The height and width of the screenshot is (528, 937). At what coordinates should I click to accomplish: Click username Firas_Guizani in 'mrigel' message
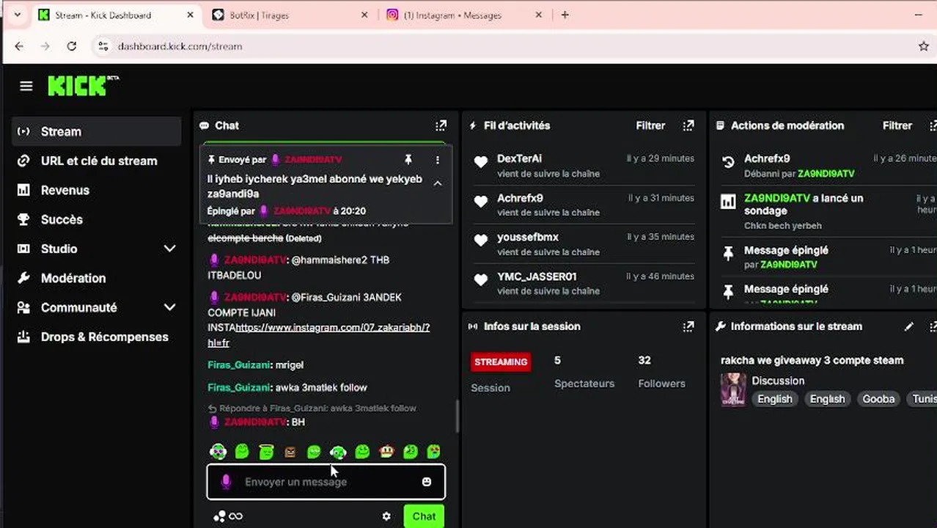239,364
